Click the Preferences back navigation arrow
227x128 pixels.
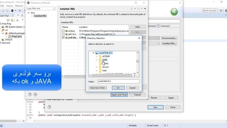[132, 9]
